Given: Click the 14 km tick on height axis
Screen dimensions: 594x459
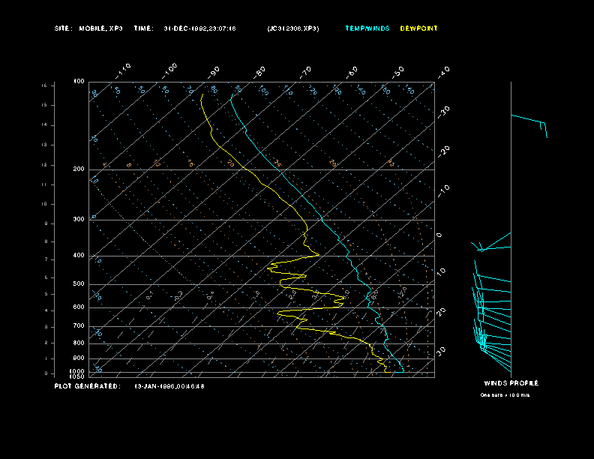Looking at the screenshot, I should [44, 125].
